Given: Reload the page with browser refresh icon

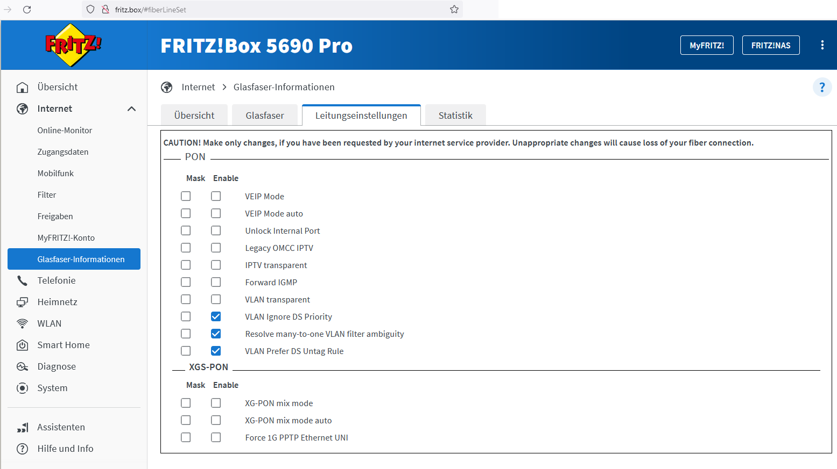Looking at the screenshot, I should [27, 9].
